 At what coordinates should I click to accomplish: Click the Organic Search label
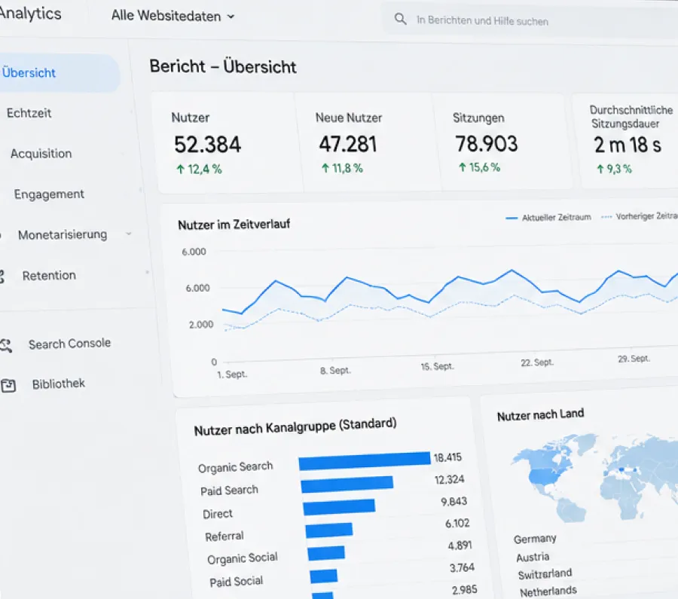pyautogui.click(x=236, y=467)
